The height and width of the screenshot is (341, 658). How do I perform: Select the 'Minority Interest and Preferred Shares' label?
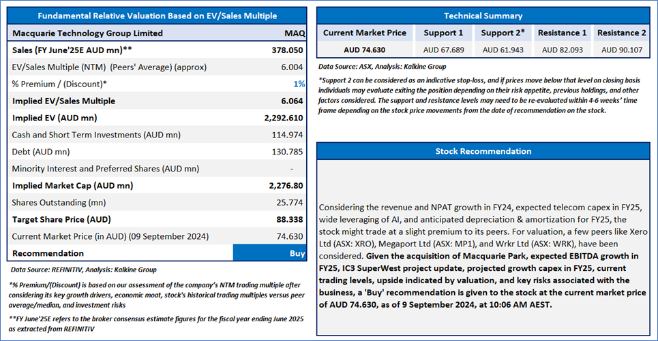pyautogui.click(x=105, y=169)
